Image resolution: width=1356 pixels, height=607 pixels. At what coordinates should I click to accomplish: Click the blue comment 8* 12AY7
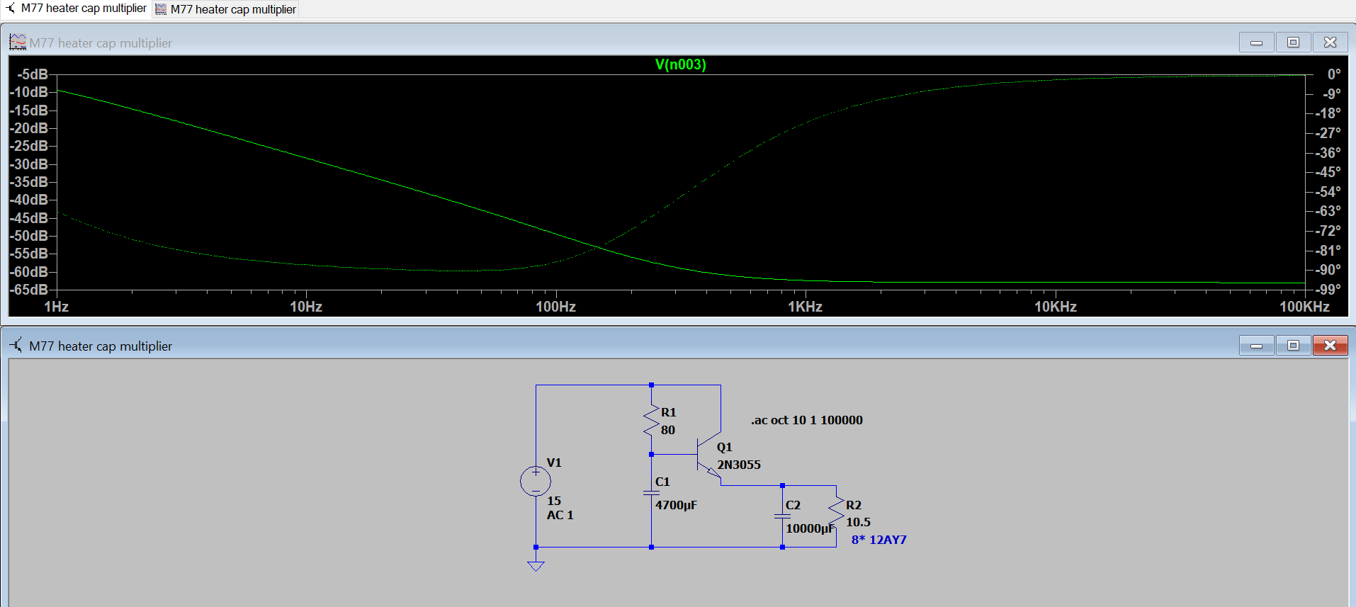click(x=879, y=540)
